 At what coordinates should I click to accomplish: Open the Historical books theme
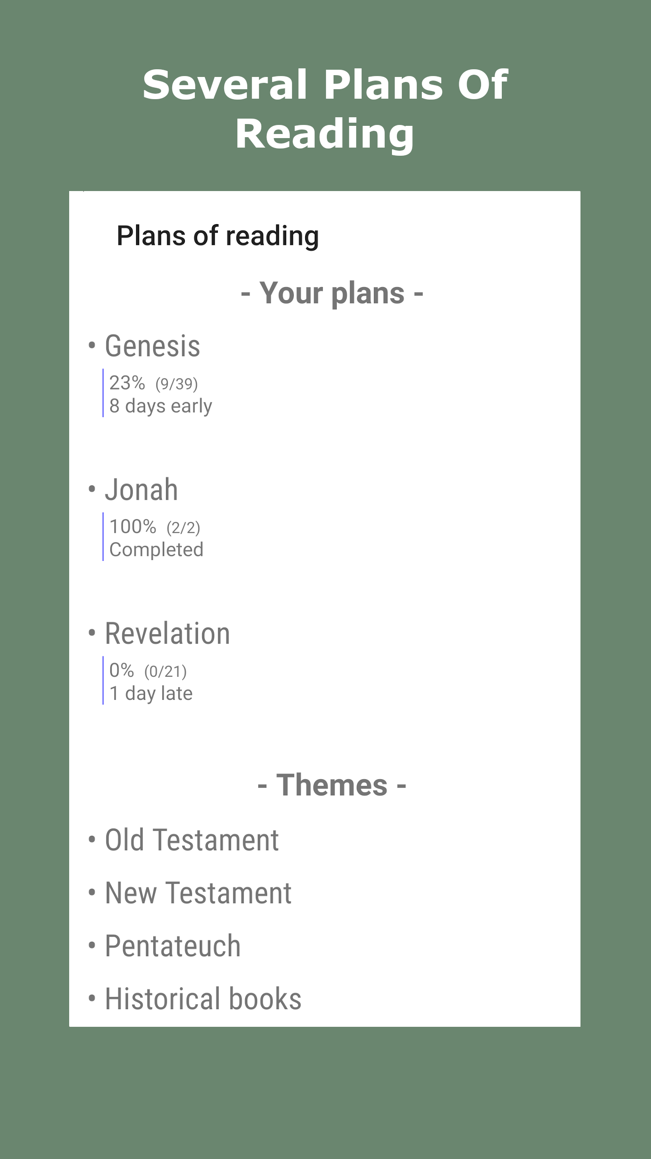203,999
